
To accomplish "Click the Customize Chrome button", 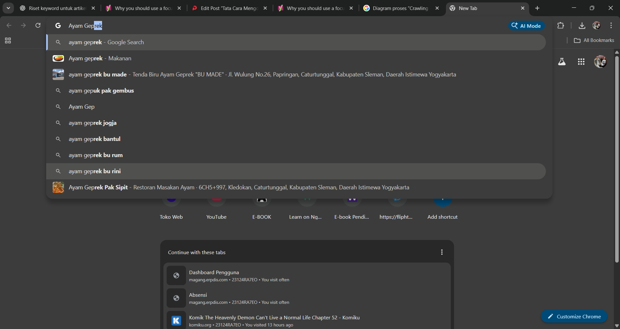I will pos(574,316).
